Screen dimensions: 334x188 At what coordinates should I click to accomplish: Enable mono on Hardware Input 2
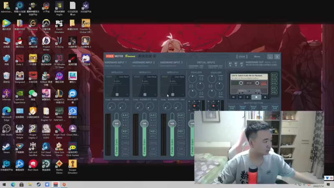pyautogui.click(x=153, y=143)
